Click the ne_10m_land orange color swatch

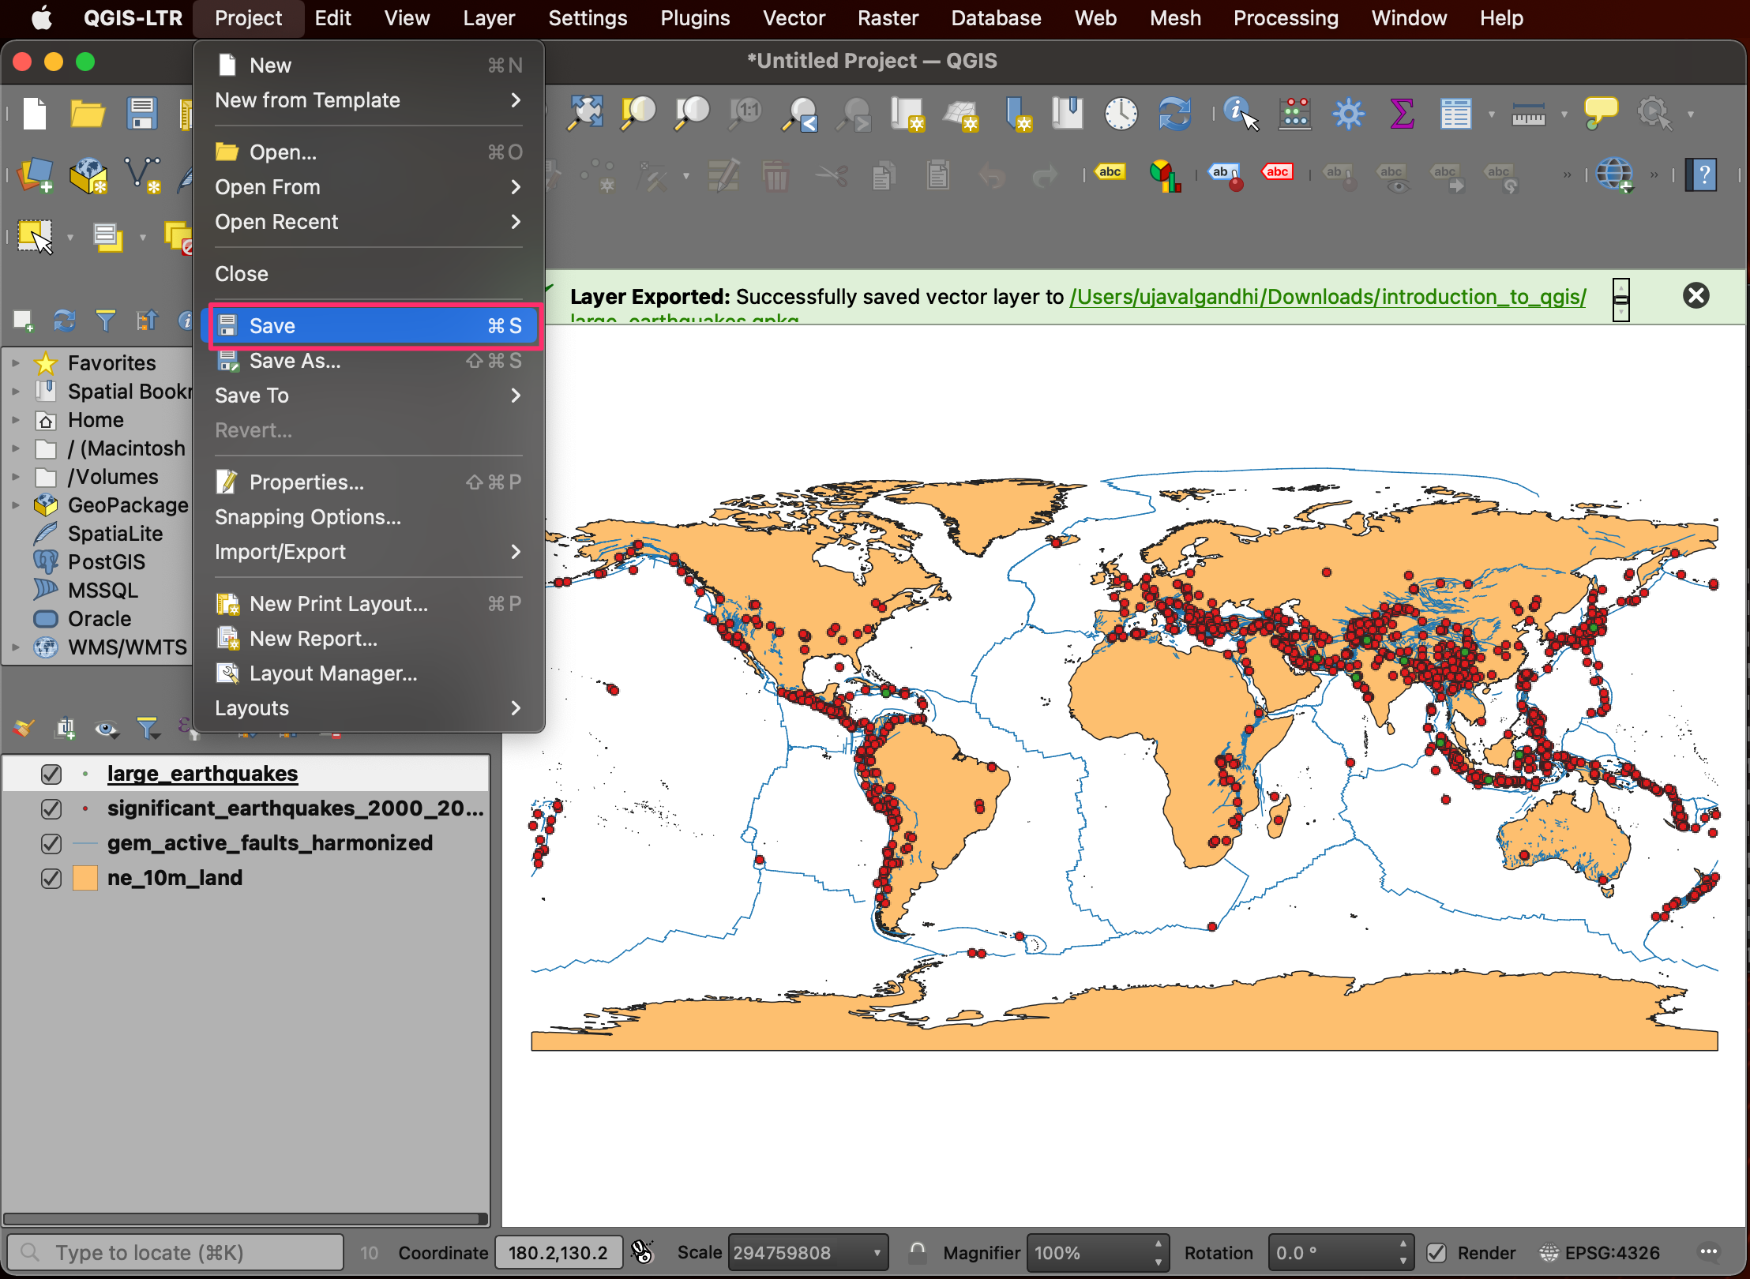coord(84,878)
